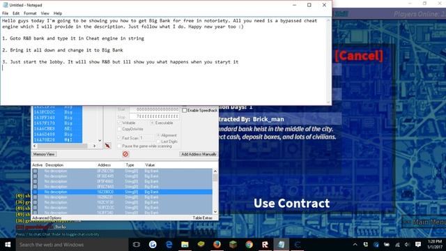Select the Last Digits radio option
Screen dimensions: 446x251
[x=158, y=141]
